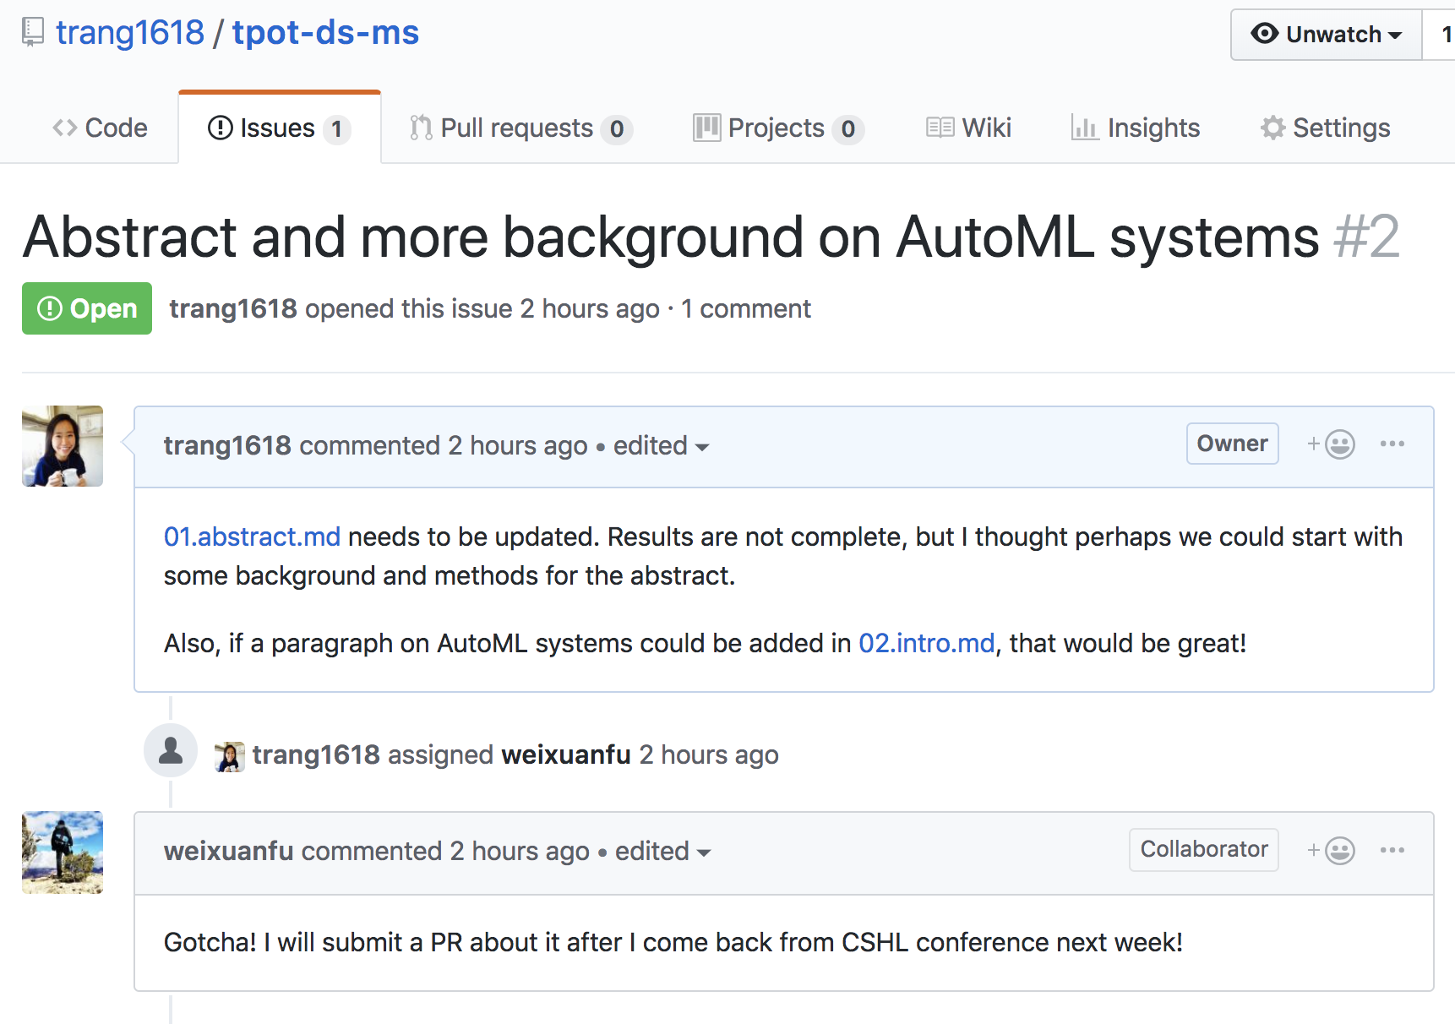Viewport: 1455px width, 1024px height.
Task: Open the 02.intro.md link
Action: point(927,643)
